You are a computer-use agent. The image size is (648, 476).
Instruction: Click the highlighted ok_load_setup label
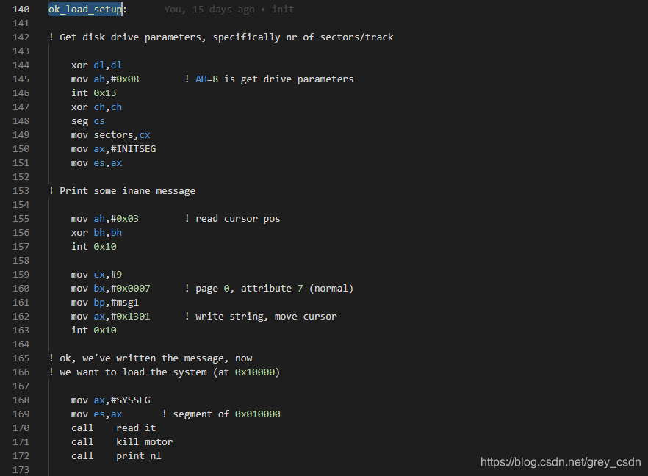coord(83,9)
